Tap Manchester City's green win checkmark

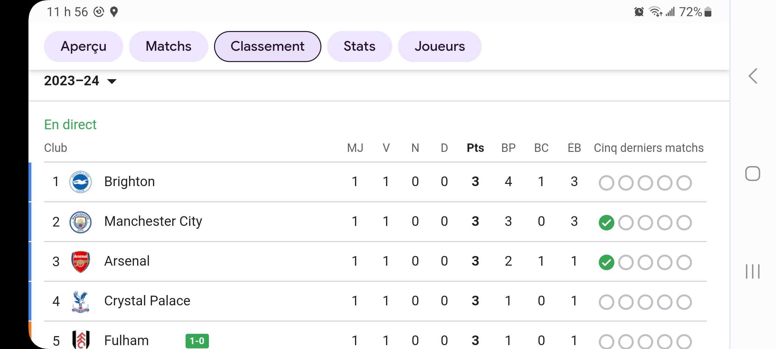coord(607,223)
